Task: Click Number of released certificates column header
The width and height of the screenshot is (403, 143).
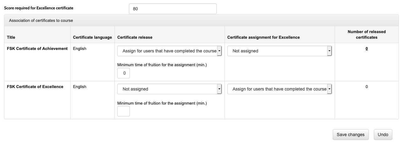Action: coord(367,34)
